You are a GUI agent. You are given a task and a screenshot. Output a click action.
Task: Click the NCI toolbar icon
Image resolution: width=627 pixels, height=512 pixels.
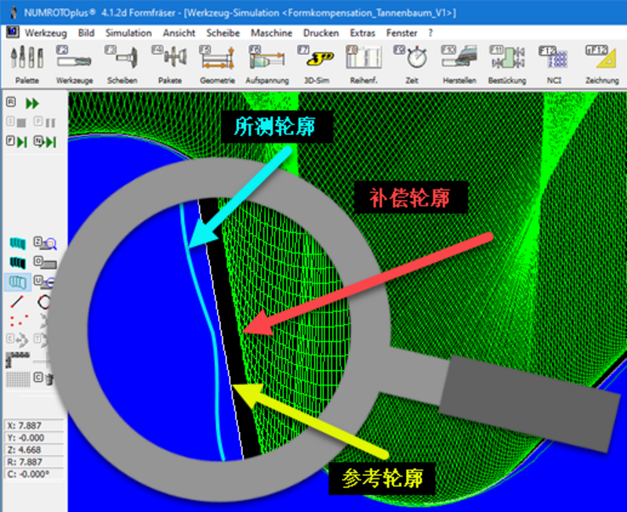coord(554,60)
